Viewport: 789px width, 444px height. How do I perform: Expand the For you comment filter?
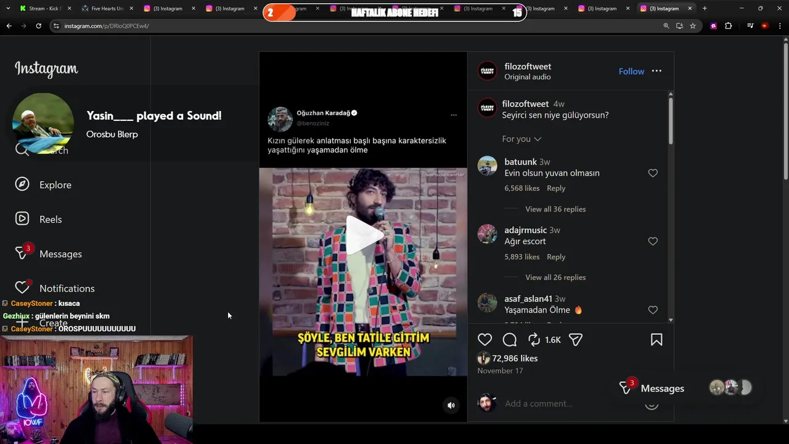click(x=521, y=139)
